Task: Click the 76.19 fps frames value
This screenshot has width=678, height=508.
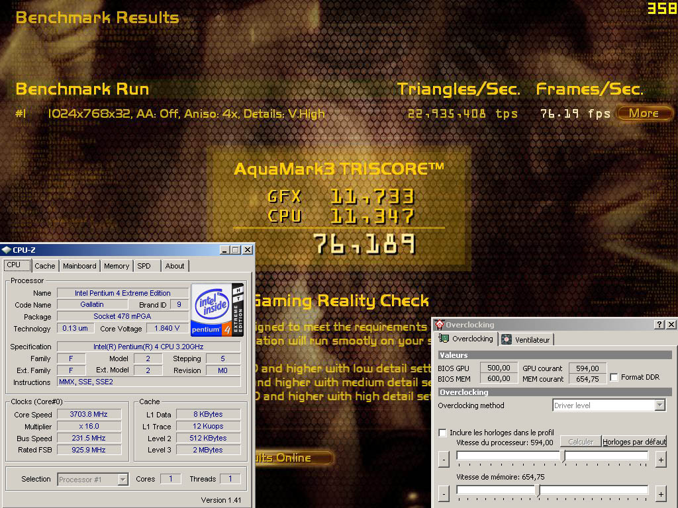Action: [x=575, y=114]
